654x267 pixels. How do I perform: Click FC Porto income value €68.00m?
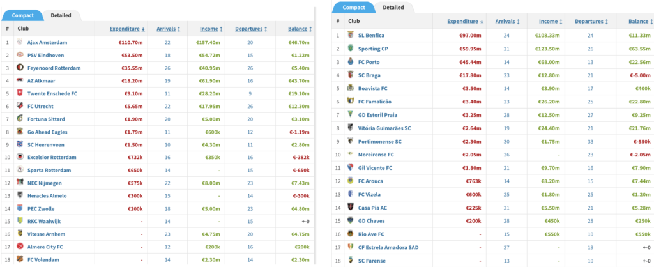(x=549, y=62)
